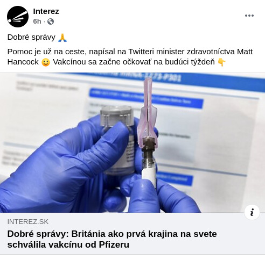265x260 pixels.
Task: Click the praying hands emoji
Action: (x=62, y=38)
